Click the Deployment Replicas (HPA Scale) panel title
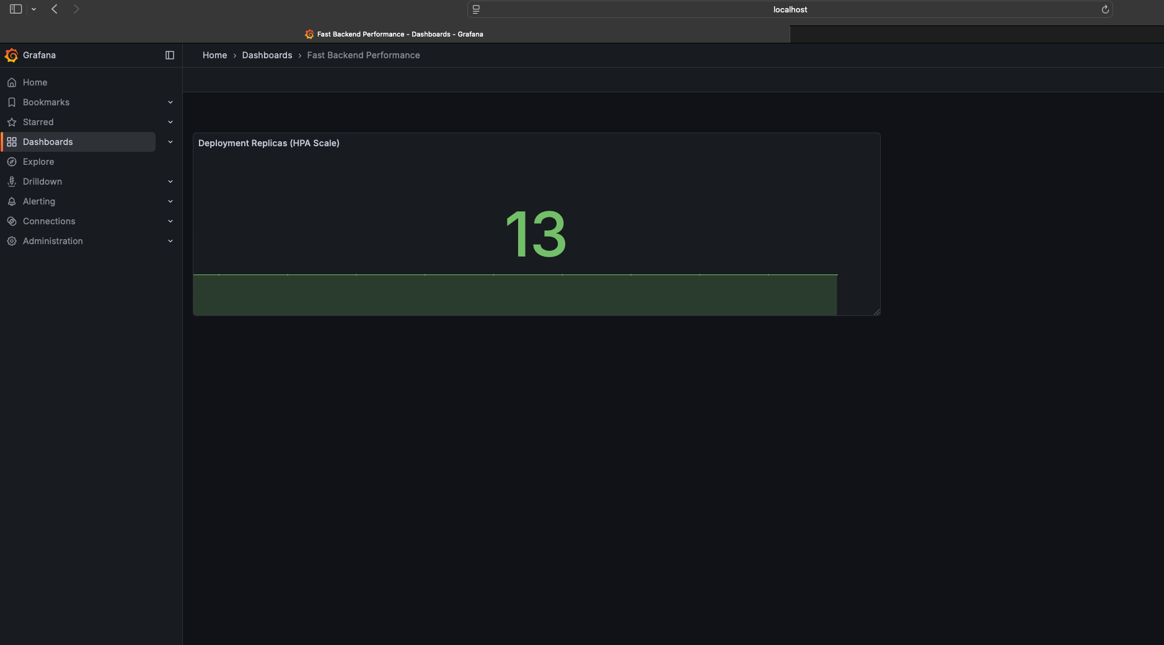This screenshot has width=1164, height=645. 269,143
